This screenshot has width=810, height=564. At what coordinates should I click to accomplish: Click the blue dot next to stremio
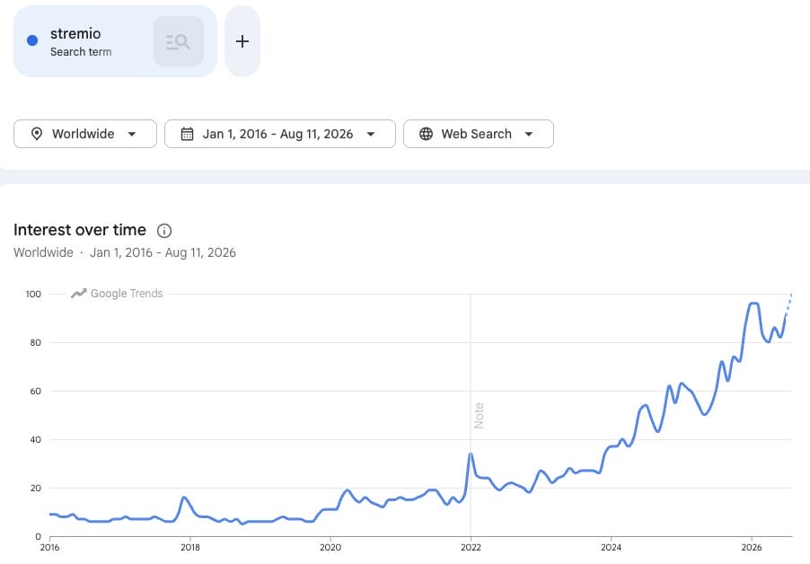pos(32,40)
